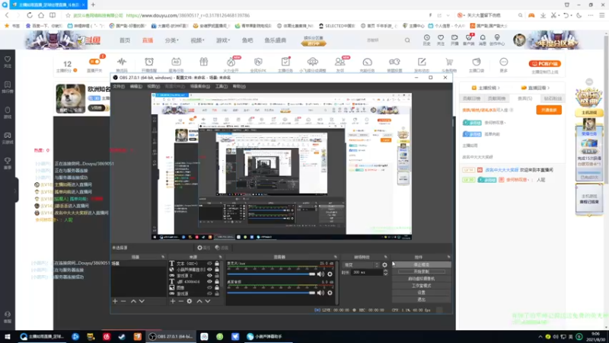Expand the Douyu left sidebar arrow handle
This screenshot has width=609, height=343.
[15, 191]
